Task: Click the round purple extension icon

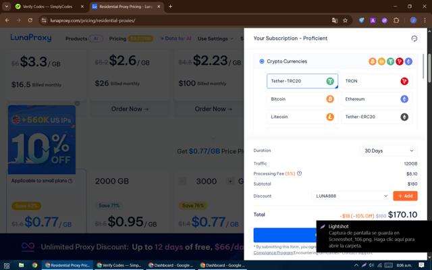Action: [x=384, y=20]
